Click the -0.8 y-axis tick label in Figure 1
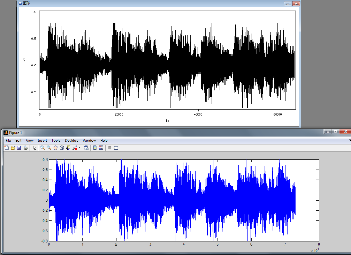 pyautogui.click(x=45, y=241)
